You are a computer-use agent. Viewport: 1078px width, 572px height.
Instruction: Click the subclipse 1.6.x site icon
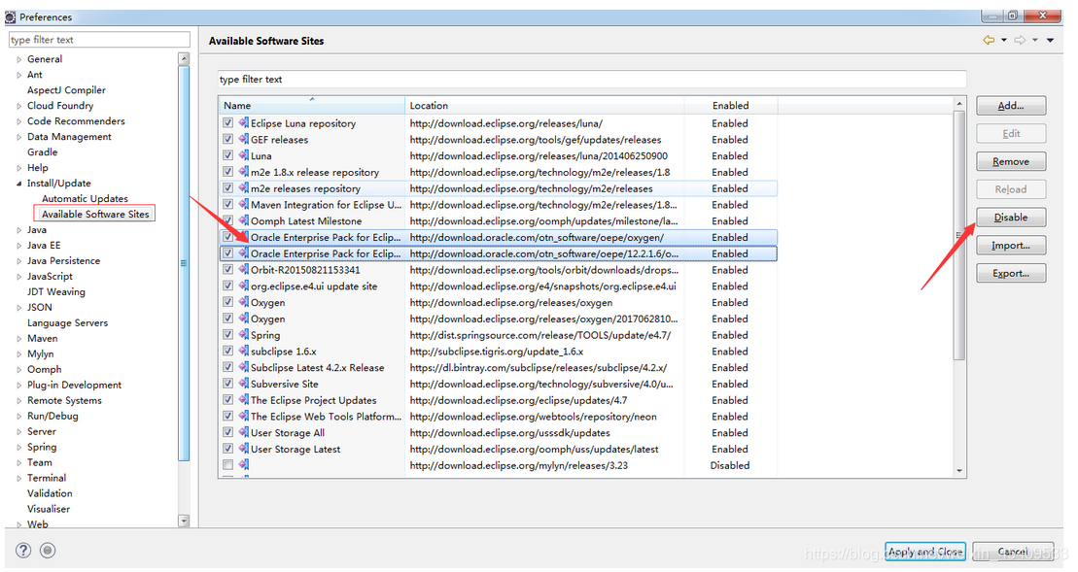click(x=243, y=351)
